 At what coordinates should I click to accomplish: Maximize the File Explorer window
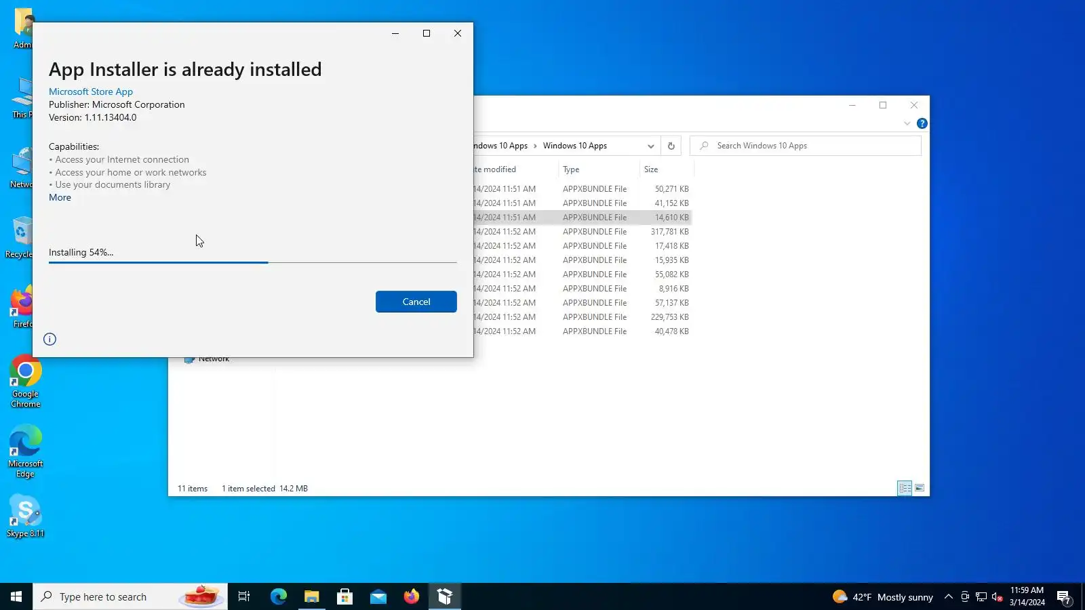coord(883,105)
